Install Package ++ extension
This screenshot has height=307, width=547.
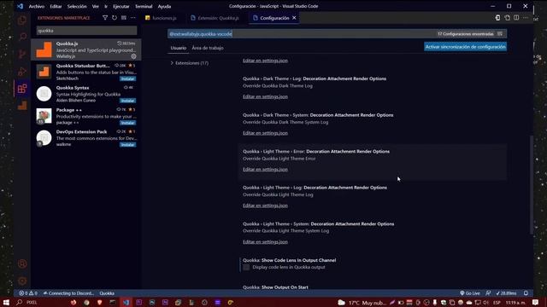point(127,123)
